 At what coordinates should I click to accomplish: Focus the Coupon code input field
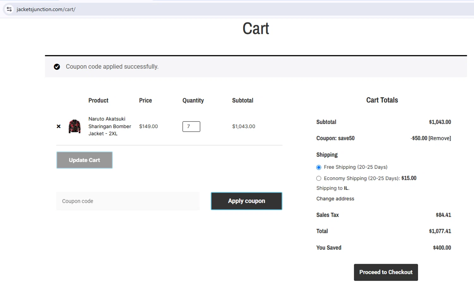tap(128, 201)
